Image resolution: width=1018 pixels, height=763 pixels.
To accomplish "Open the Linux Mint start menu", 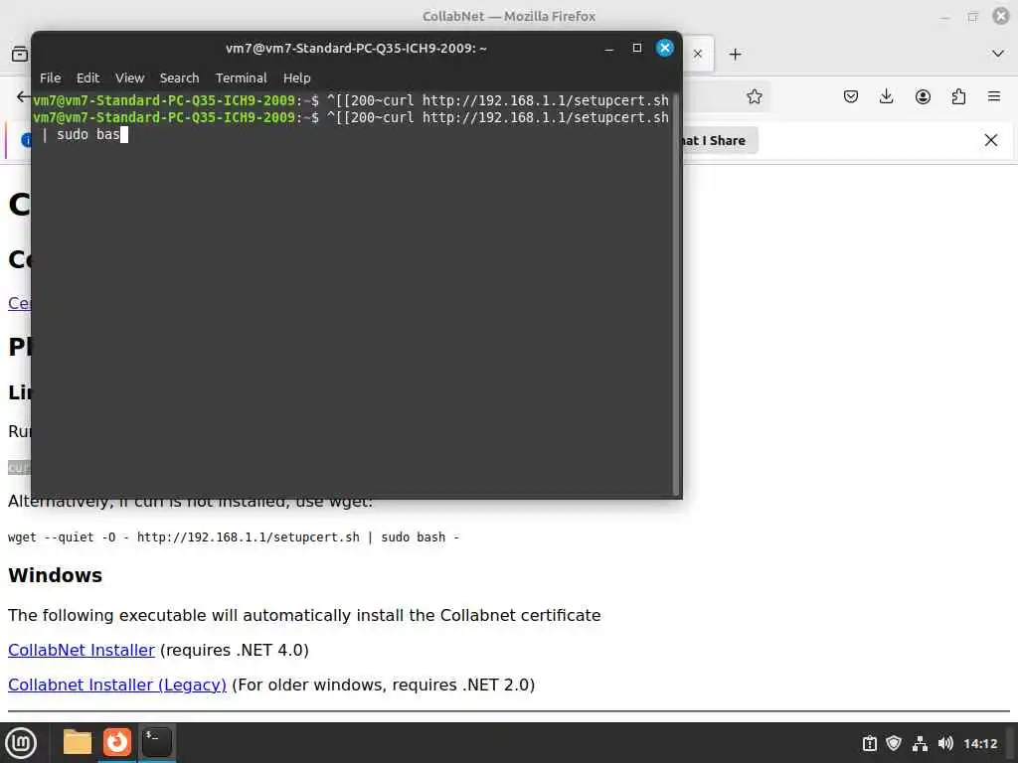I will coord(21,743).
